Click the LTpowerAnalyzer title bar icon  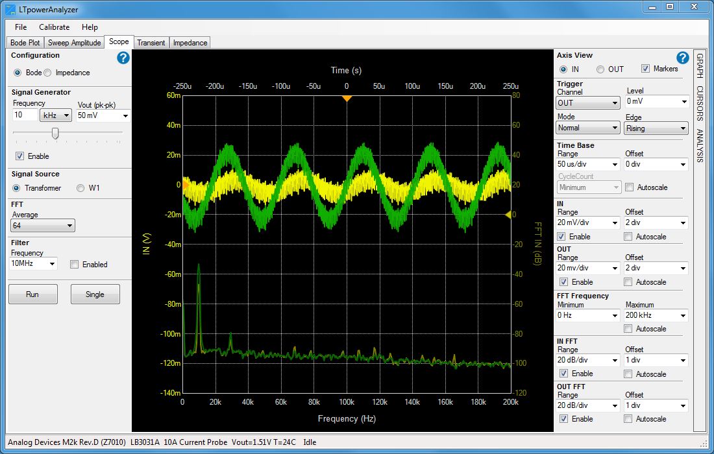(x=9, y=10)
